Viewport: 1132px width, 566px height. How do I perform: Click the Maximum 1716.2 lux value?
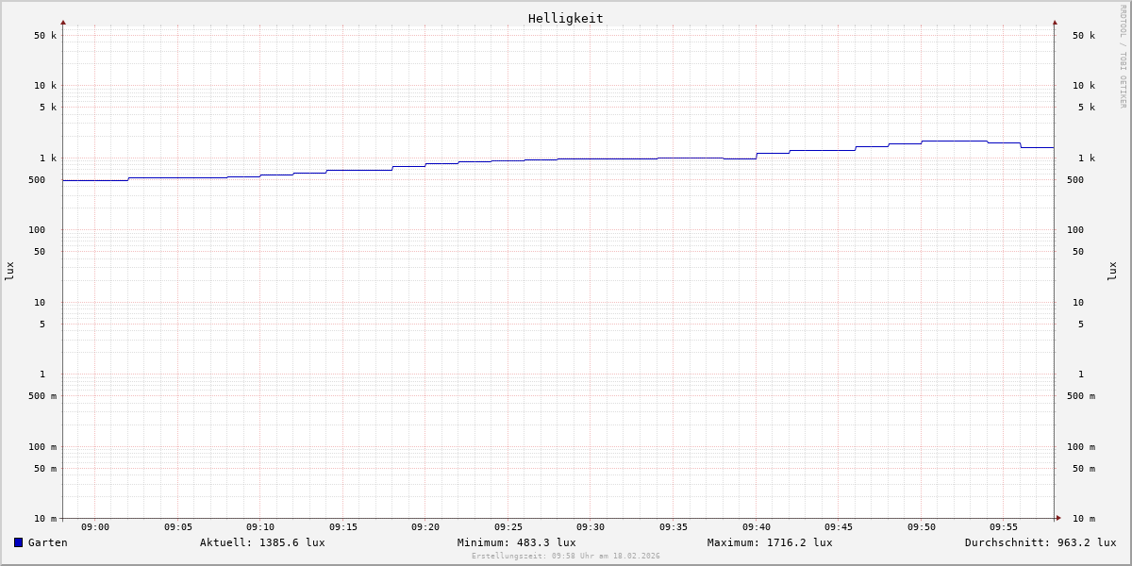[770, 542]
